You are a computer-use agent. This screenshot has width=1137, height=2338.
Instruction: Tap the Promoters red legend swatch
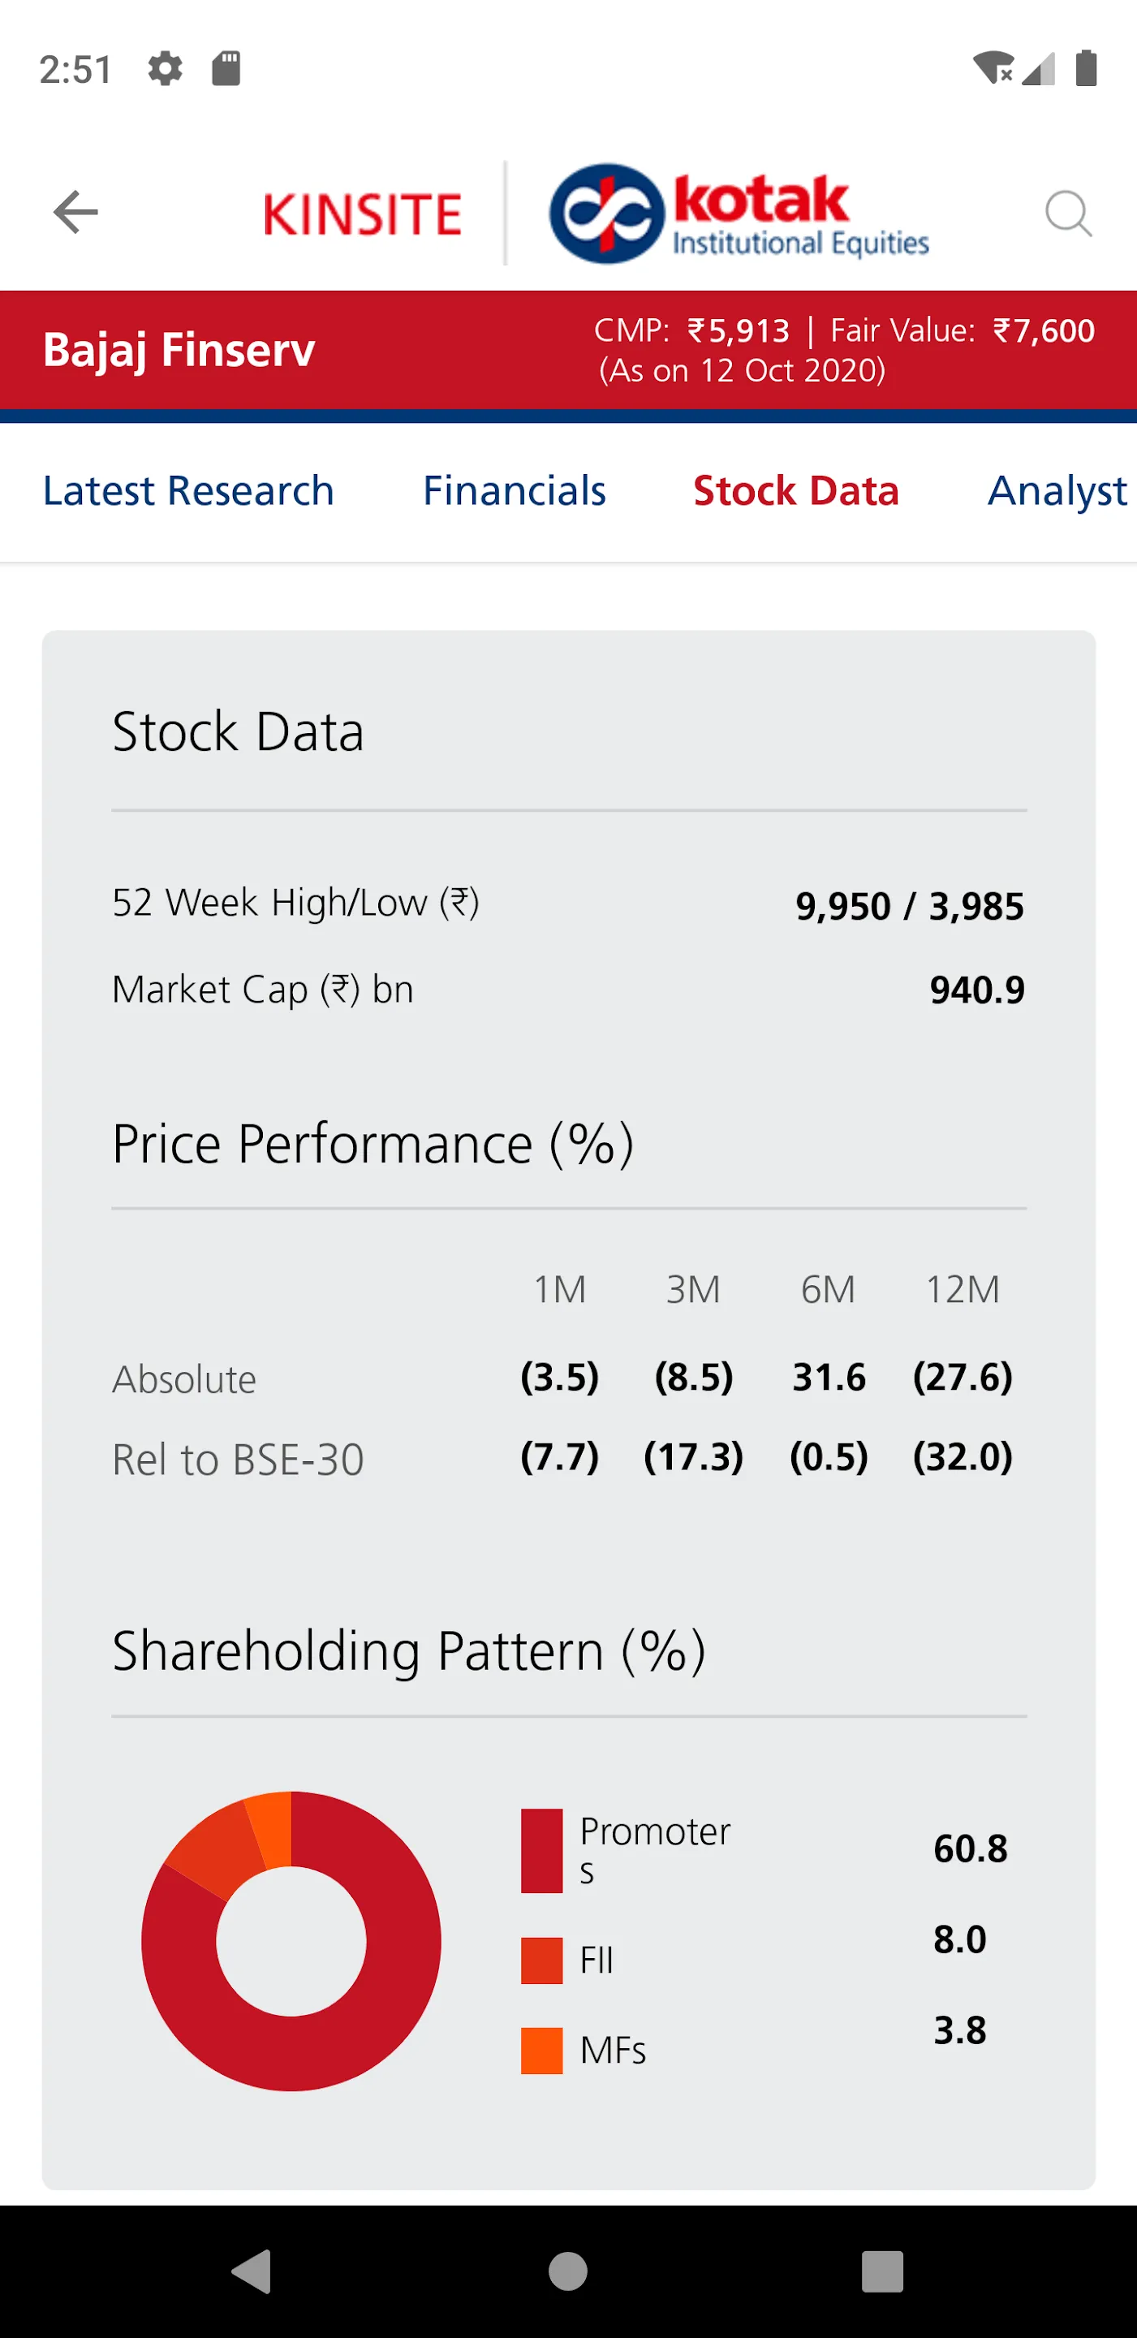tap(542, 1851)
